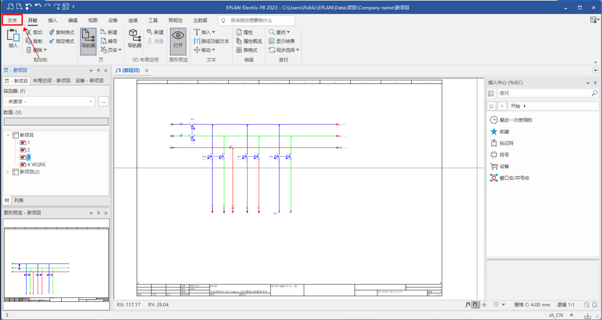Open the Find (查找) dropdown arrow
This screenshot has height=320, width=602.
[x=288, y=32]
